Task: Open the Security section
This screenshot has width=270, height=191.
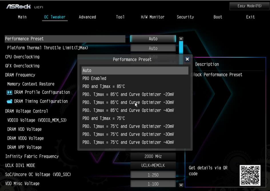Action: point(185,17)
